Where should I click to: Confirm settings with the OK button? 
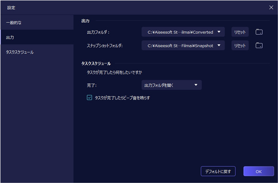point(259,171)
